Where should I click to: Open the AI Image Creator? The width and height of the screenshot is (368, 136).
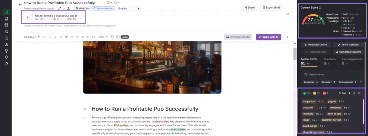click(238, 37)
